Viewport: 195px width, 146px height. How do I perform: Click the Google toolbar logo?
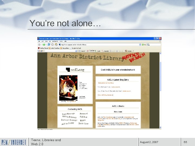click(x=40, y=51)
